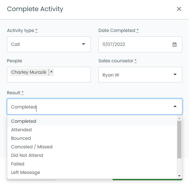Viewport: 189px width, 185px height.
Task: Close the Complete Activity dialog
Action: (x=179, y=9)
